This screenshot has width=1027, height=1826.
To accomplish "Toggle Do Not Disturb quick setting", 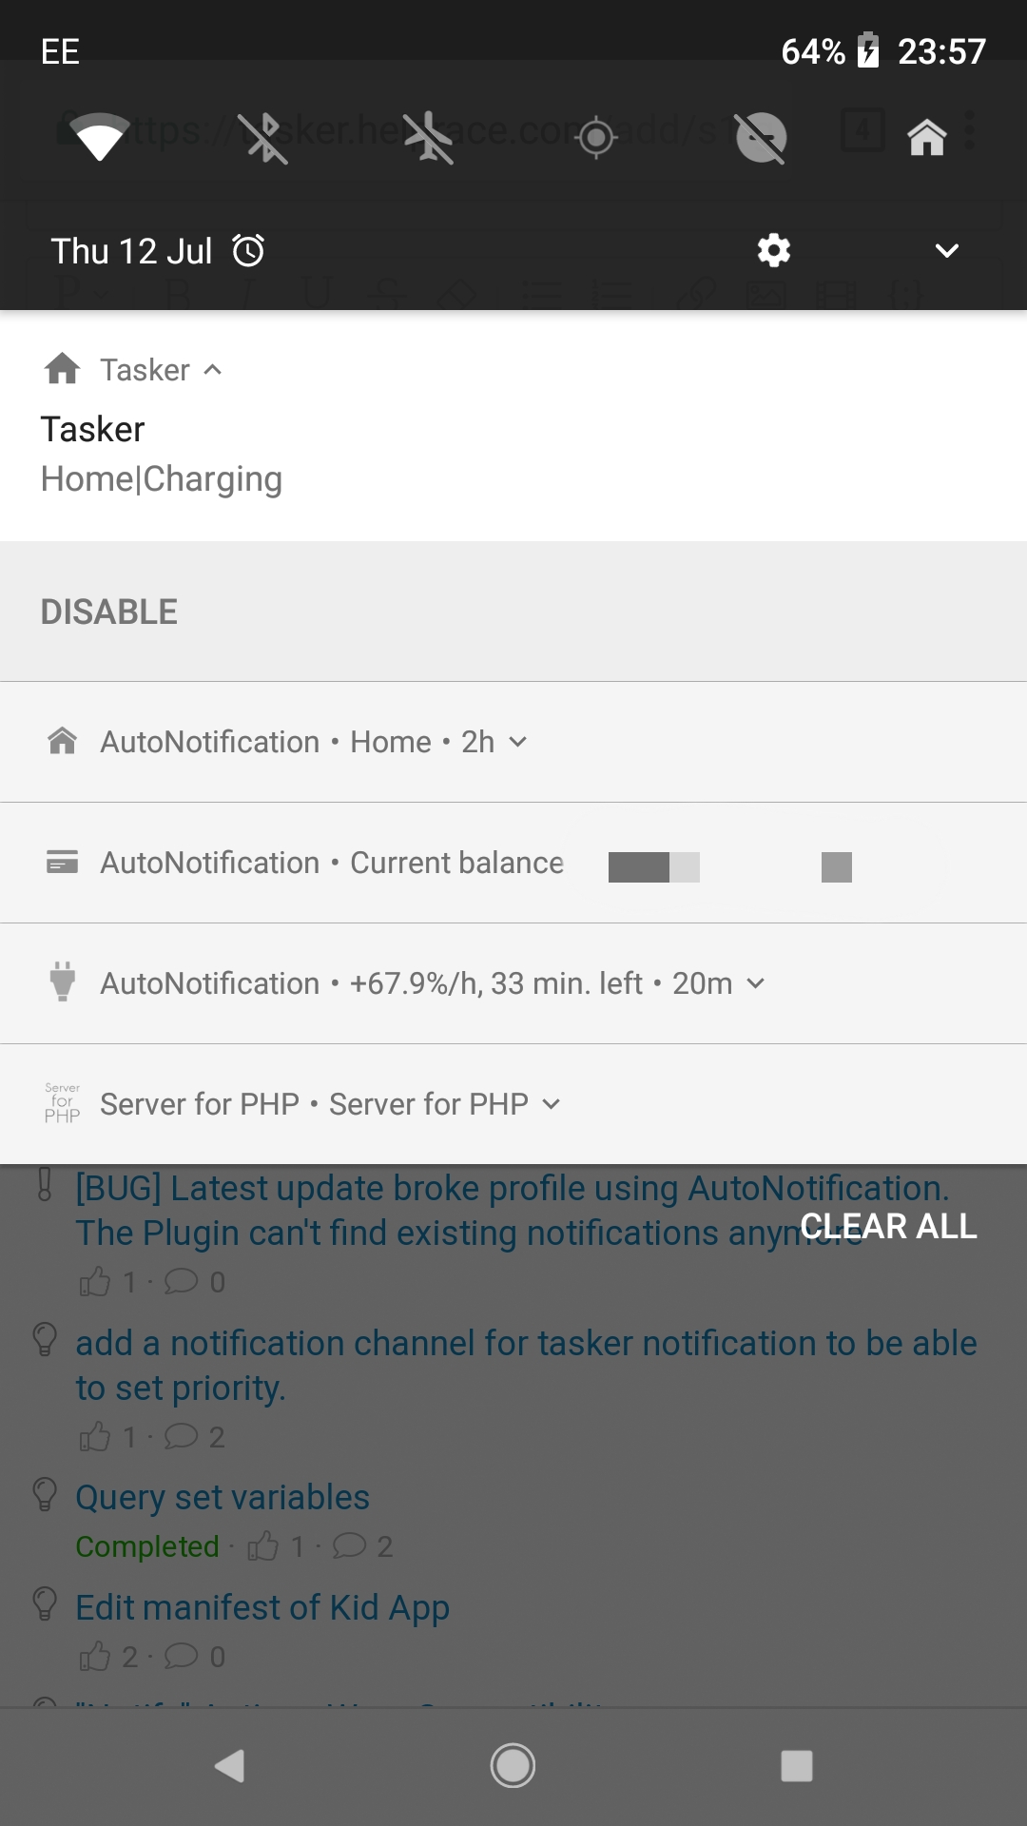I will click(x=762, y=138).
